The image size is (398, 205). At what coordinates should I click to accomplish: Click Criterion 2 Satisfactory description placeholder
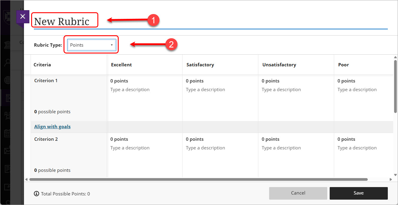[x=205, y=148]
